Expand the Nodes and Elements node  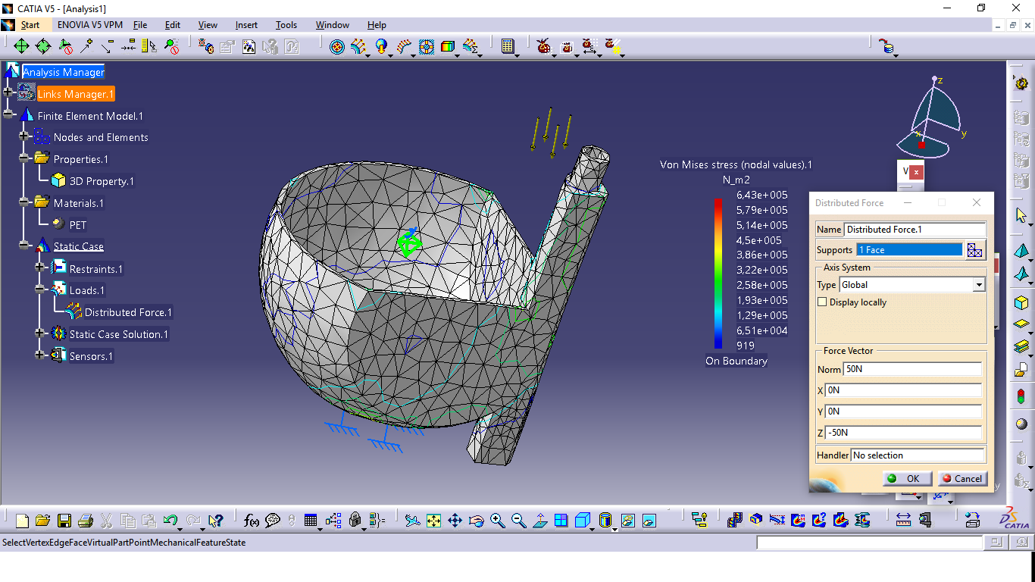coord(24,136)
